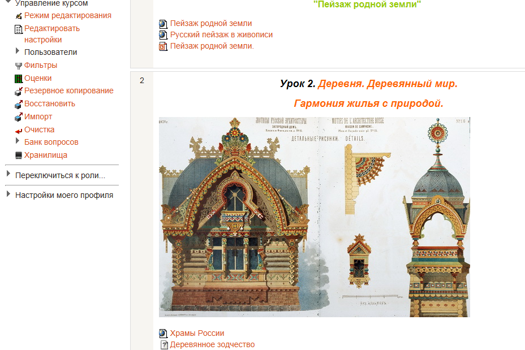Expand the Переключиться к роли arrow
Screen dimensions: 525x350
click(8, 174)
